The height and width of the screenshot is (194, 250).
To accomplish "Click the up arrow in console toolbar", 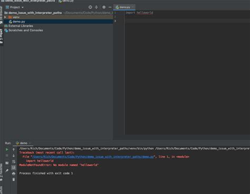I will pyautogui.click(x=14, y=149).
